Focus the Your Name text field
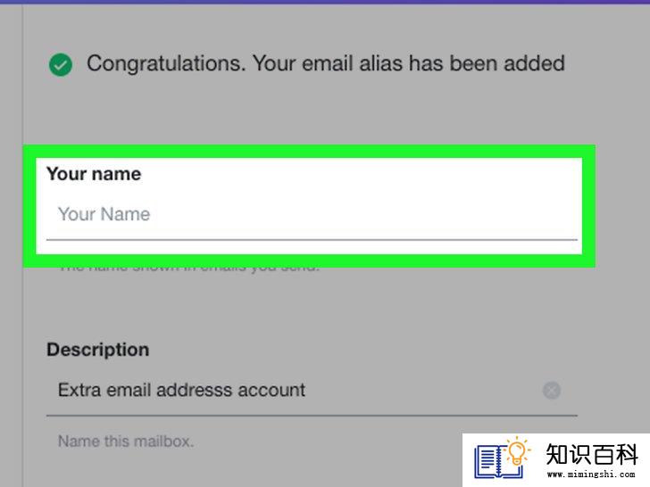The width and height of the screenshot is (650, 487). click(x=312, y=214)
